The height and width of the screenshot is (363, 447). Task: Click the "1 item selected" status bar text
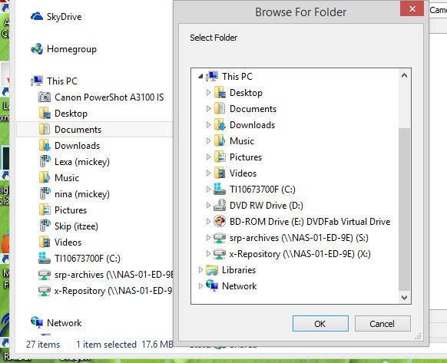[x=106, y=344]
